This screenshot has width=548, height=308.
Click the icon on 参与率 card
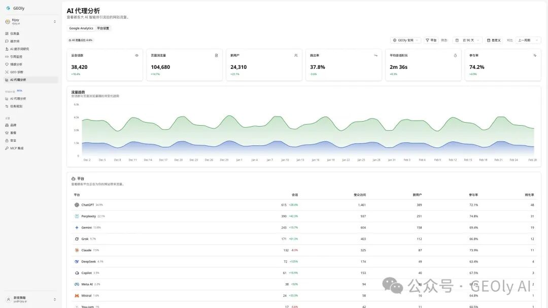pyautogui.click(x=535, y=55)
